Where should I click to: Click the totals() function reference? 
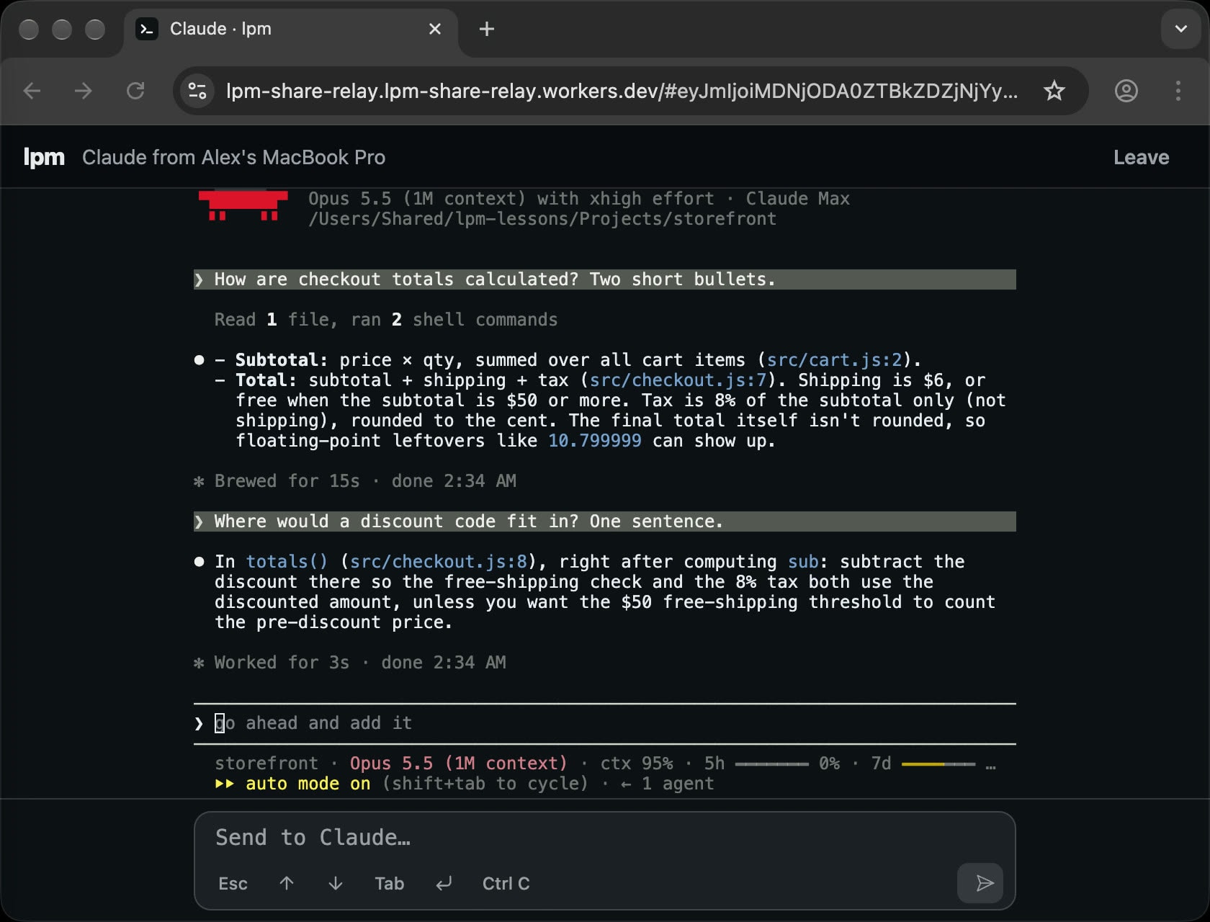tap(287, 562)
